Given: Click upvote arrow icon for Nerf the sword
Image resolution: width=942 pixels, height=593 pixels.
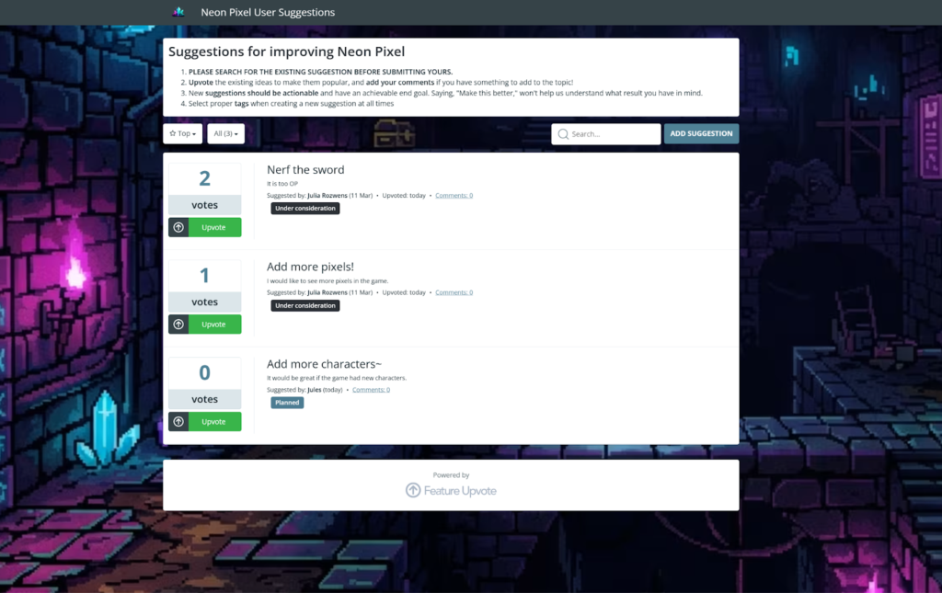Looking at the screenshot, I should [178, 227].
